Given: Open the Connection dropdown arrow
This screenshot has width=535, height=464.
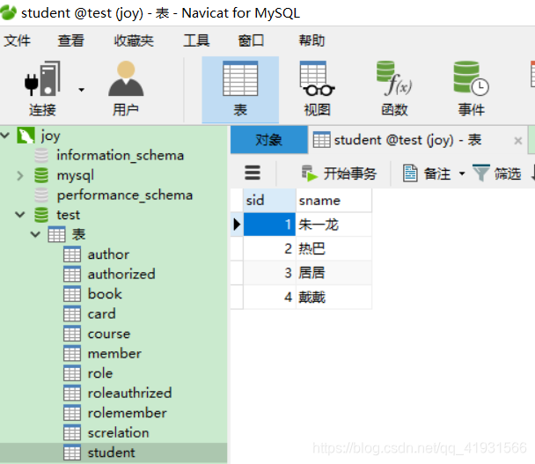Looking at the screenshot, I should pos(81,90).
